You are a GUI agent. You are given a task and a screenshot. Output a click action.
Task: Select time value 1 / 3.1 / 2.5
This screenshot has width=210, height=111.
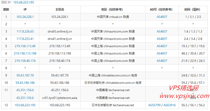coord(193,17)
